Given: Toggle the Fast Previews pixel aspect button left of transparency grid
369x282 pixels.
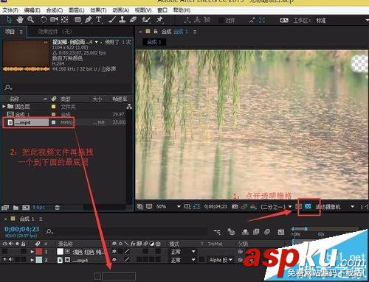Looking at the screenshot, I should (298, 206).
